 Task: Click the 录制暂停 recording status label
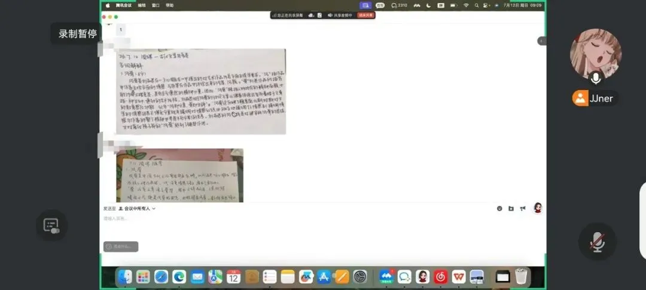(x=78, y=33)
